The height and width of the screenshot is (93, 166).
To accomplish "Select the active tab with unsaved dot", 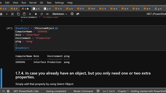I will pyautogui.click(x=25, y=9).
